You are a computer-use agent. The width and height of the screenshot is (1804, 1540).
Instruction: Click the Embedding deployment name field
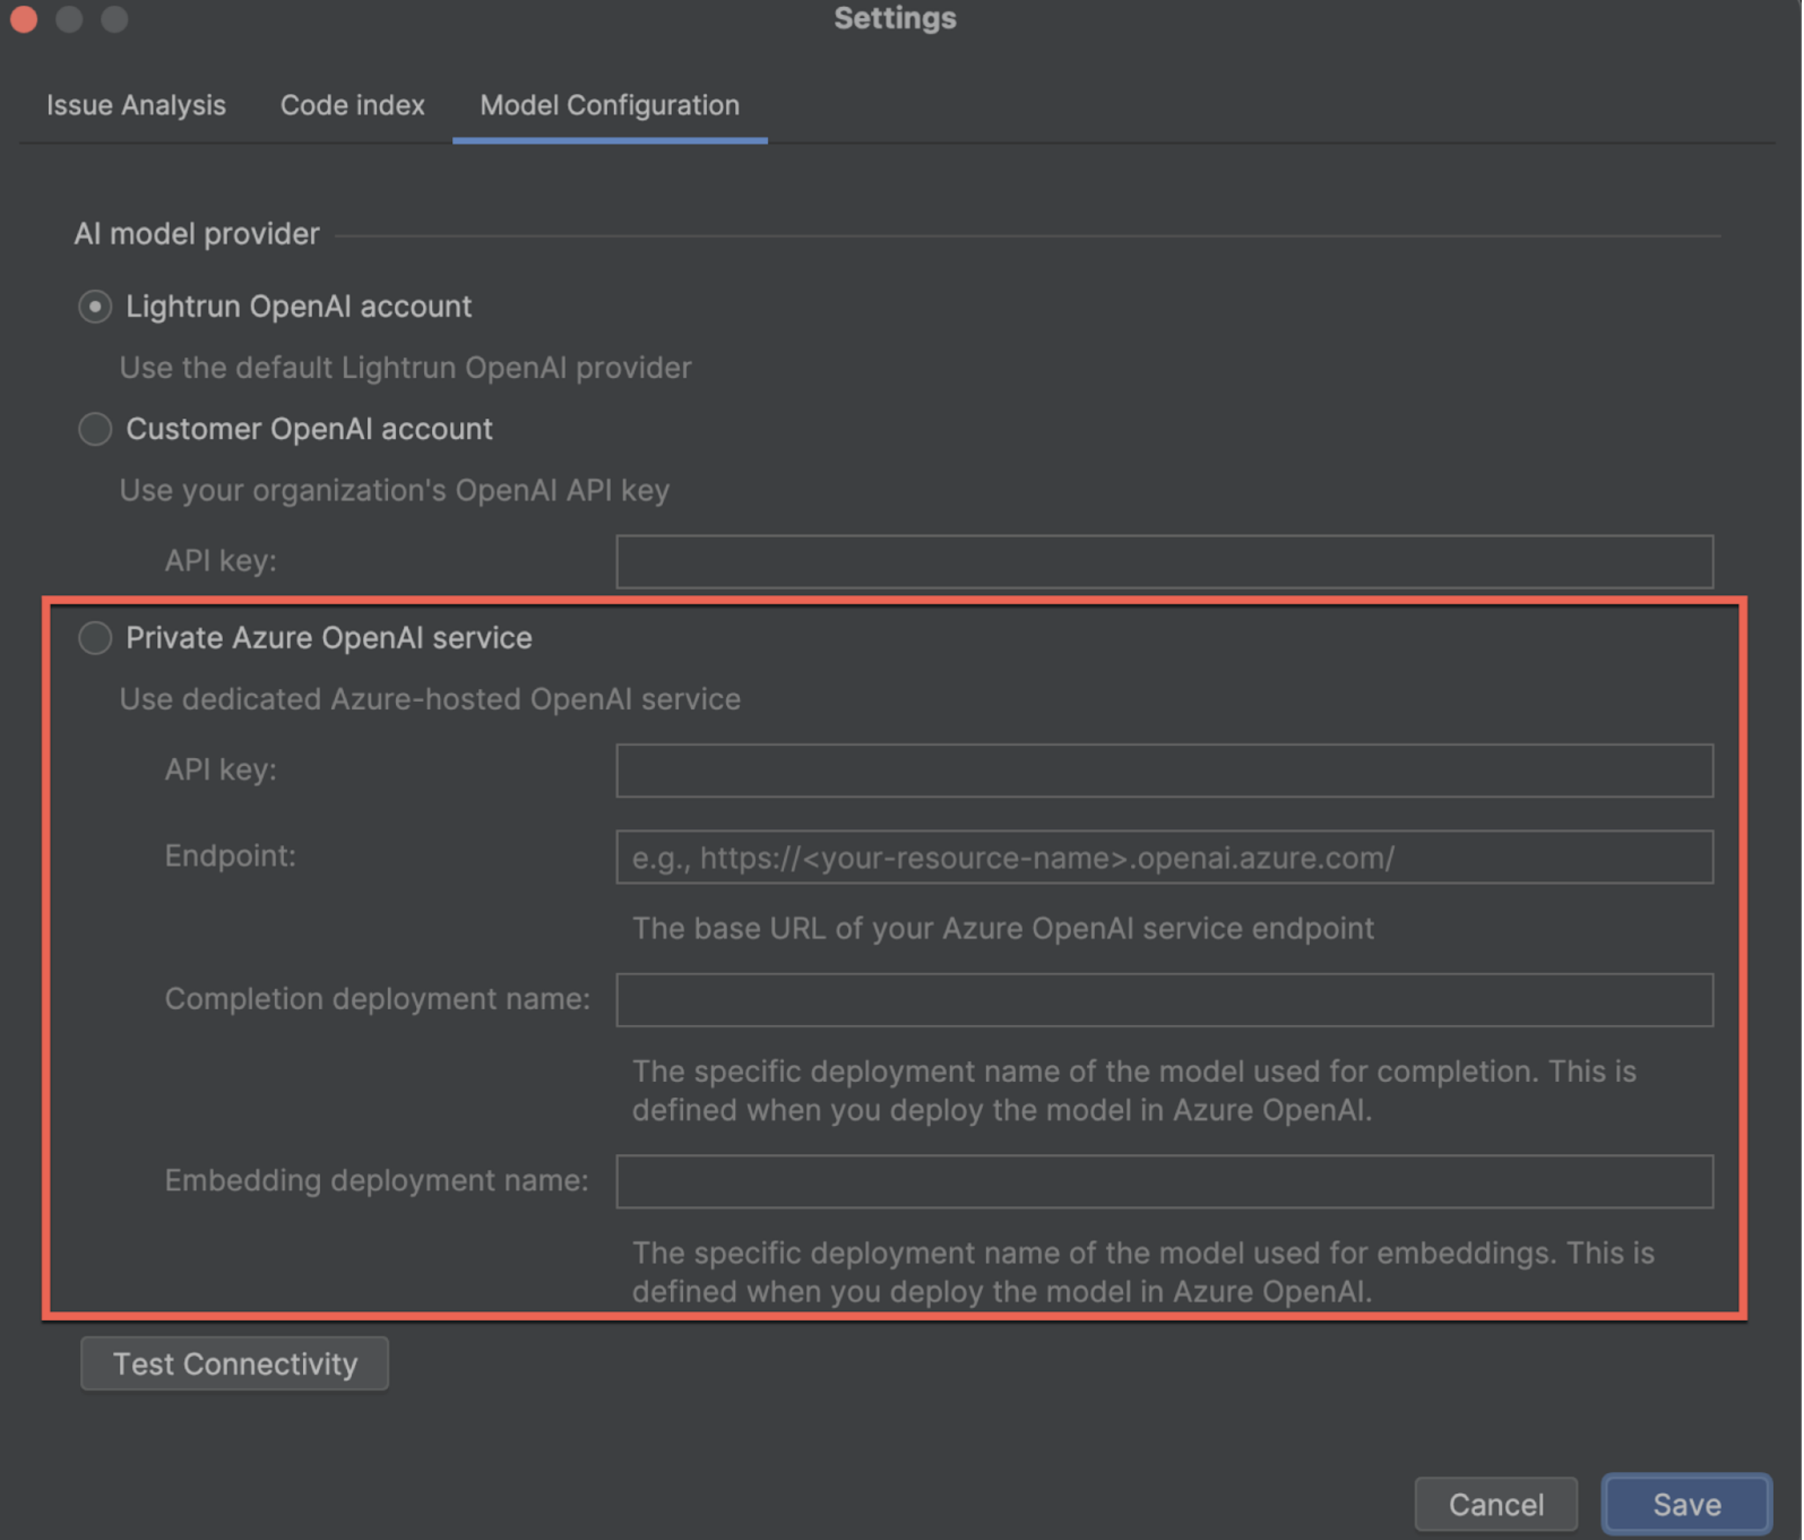(1164, 1181)
